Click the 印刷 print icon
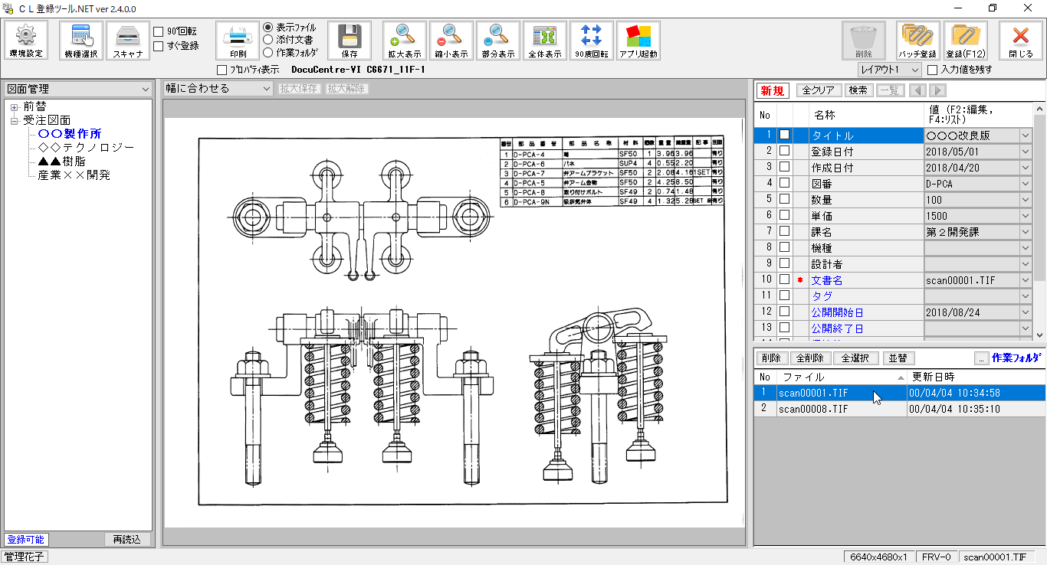The height and width of the screenshot is (565, 1047). [x=238, y=41]
